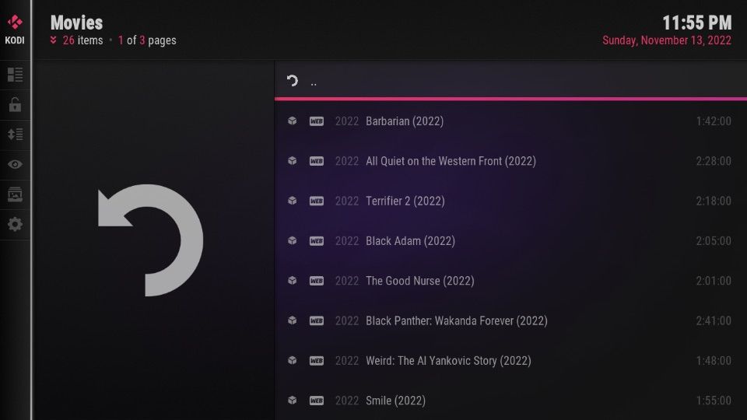
Task: Click the WEB badge beside Black Adam
Action: point(317,241)
